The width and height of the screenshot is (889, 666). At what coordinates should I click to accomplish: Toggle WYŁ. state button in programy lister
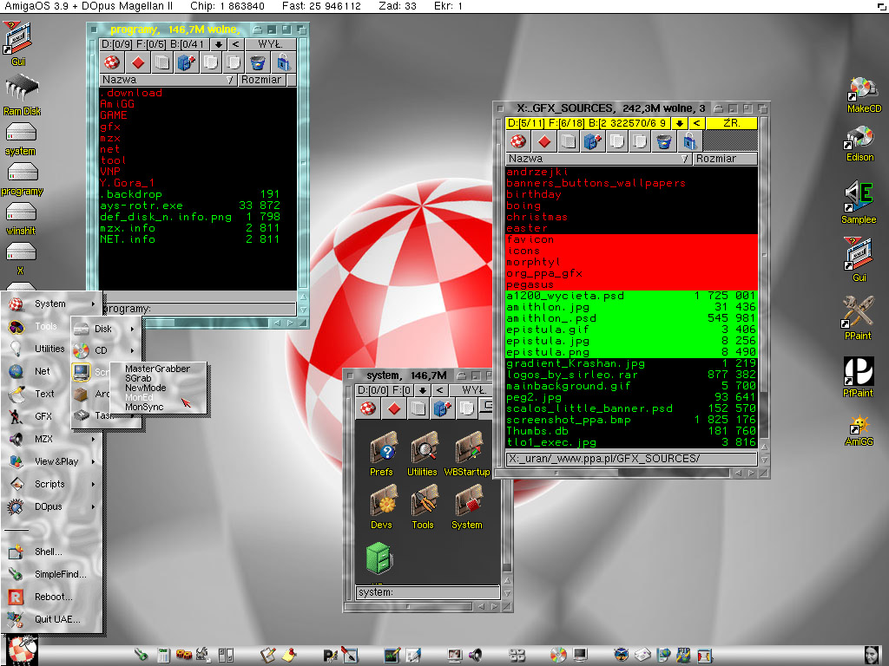click(271, 43)
